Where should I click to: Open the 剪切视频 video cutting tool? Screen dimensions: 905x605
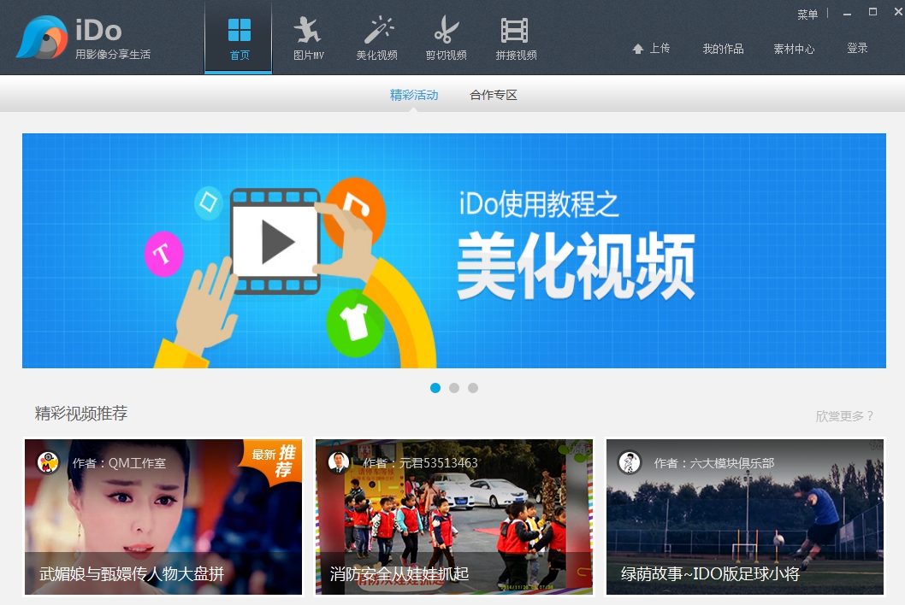coord(446,36)
